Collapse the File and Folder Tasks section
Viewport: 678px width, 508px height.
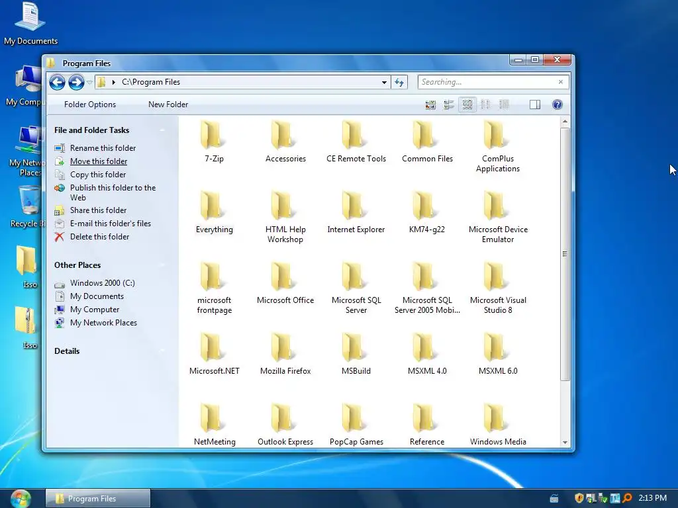tap(163, 130)
